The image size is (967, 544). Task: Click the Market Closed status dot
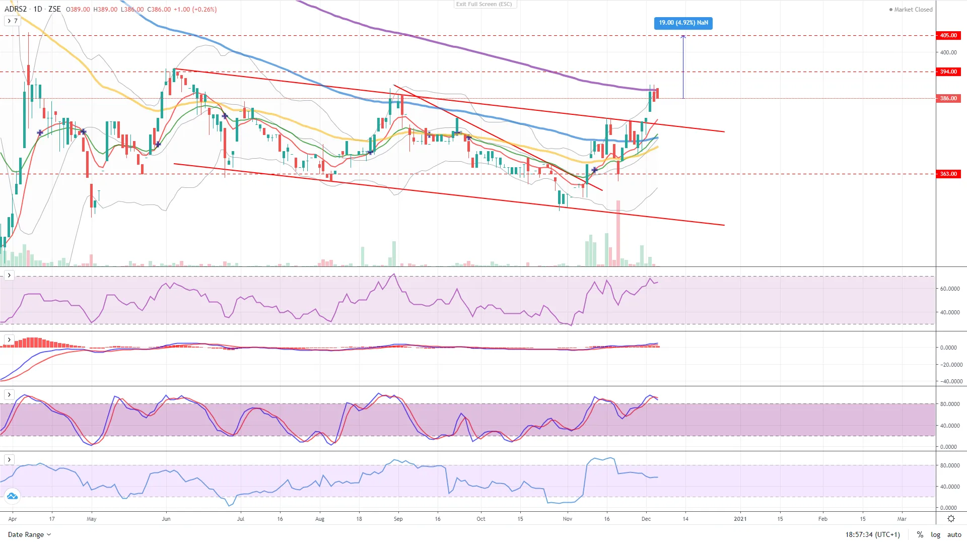[890, 10]
